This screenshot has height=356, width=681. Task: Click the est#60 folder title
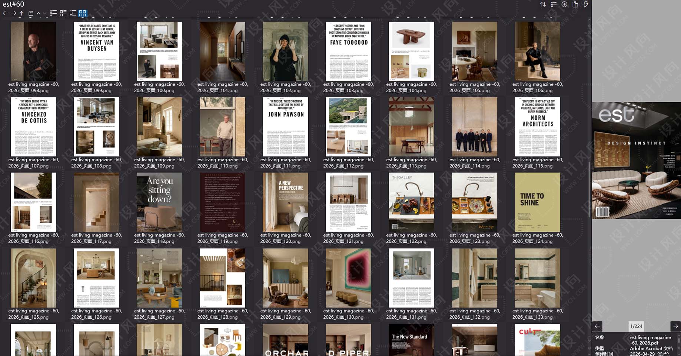13,4
